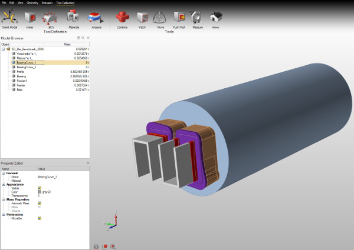The width and height of the screenshot is (354, 250).
Task: Collapse the Mass Properties section
Action: click(x=2, y=199)
